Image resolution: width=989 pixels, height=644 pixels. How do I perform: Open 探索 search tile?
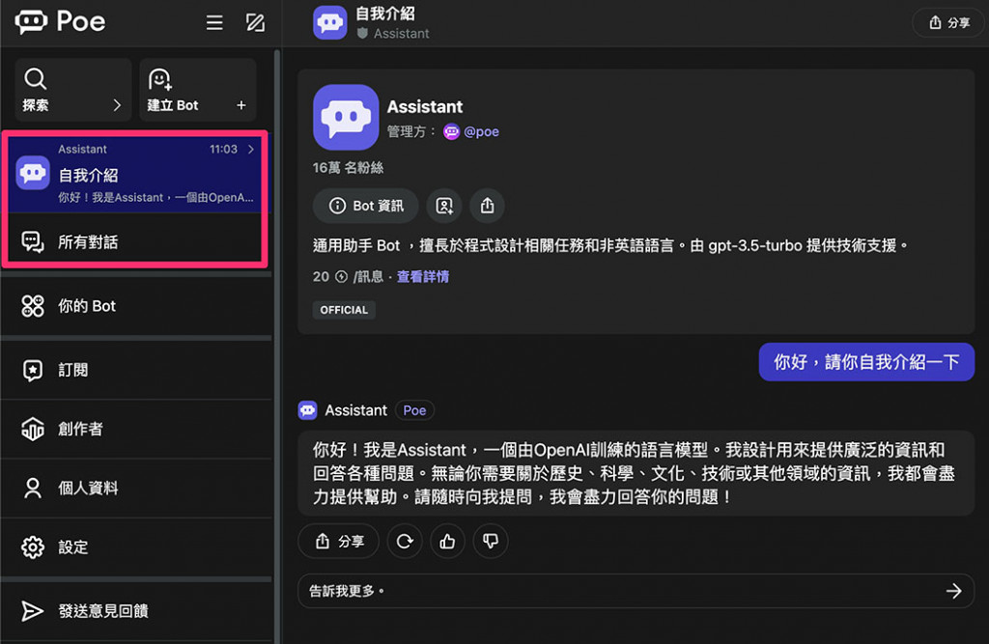[x=73, y=90]
